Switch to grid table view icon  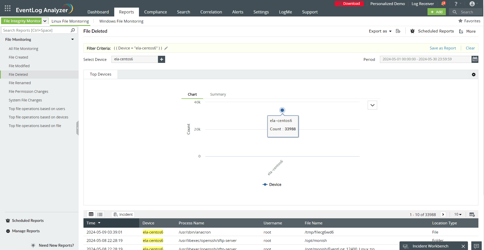coord(91,214)
